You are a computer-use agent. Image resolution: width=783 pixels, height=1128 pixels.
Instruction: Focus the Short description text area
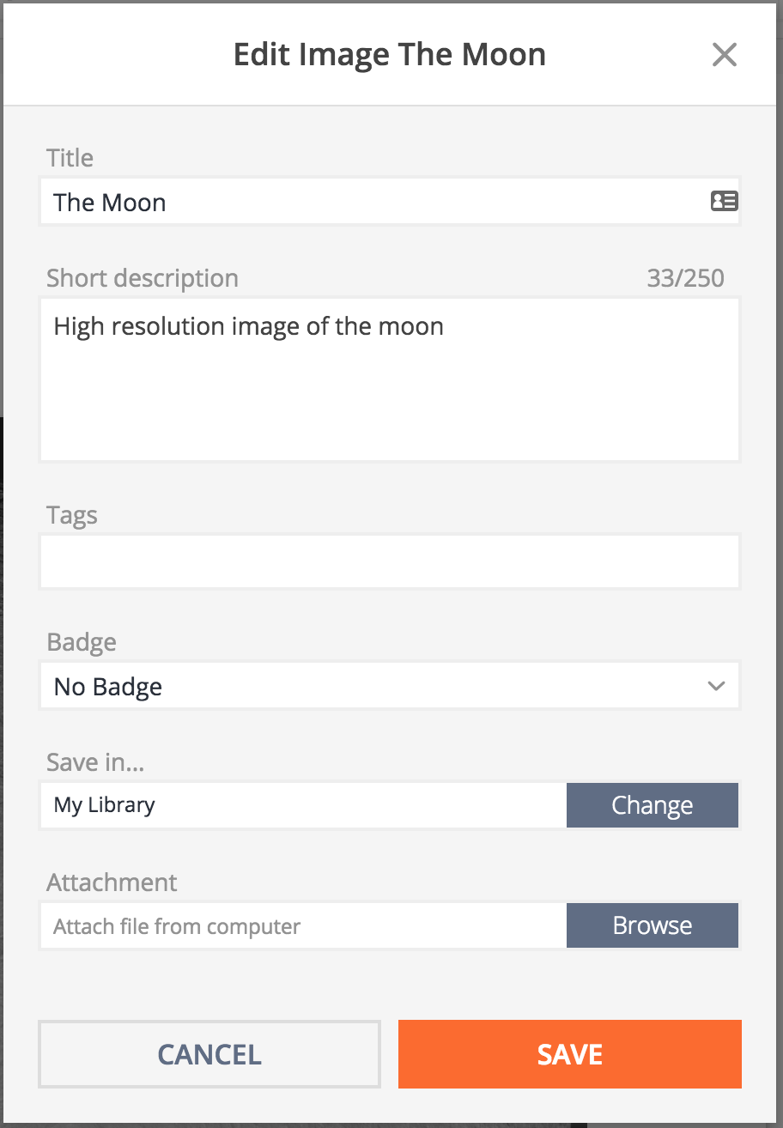click(389, 379)
